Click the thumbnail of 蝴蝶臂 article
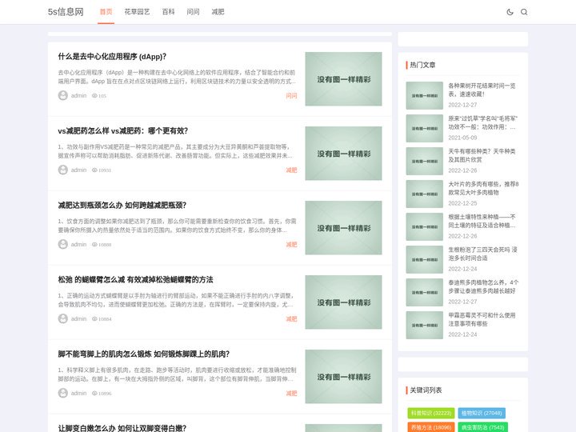Viewport: 576px width, 432px height. 343,302
